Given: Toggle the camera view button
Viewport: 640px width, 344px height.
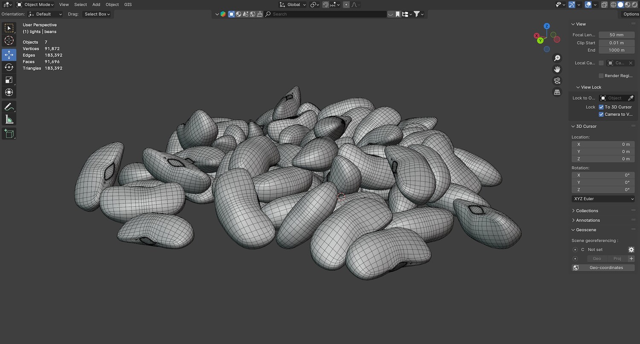Looking at the screenshot, I should click(557, 81).
